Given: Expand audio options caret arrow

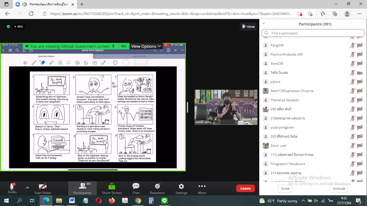Looking at the screenshot, I should coord(27,187).
